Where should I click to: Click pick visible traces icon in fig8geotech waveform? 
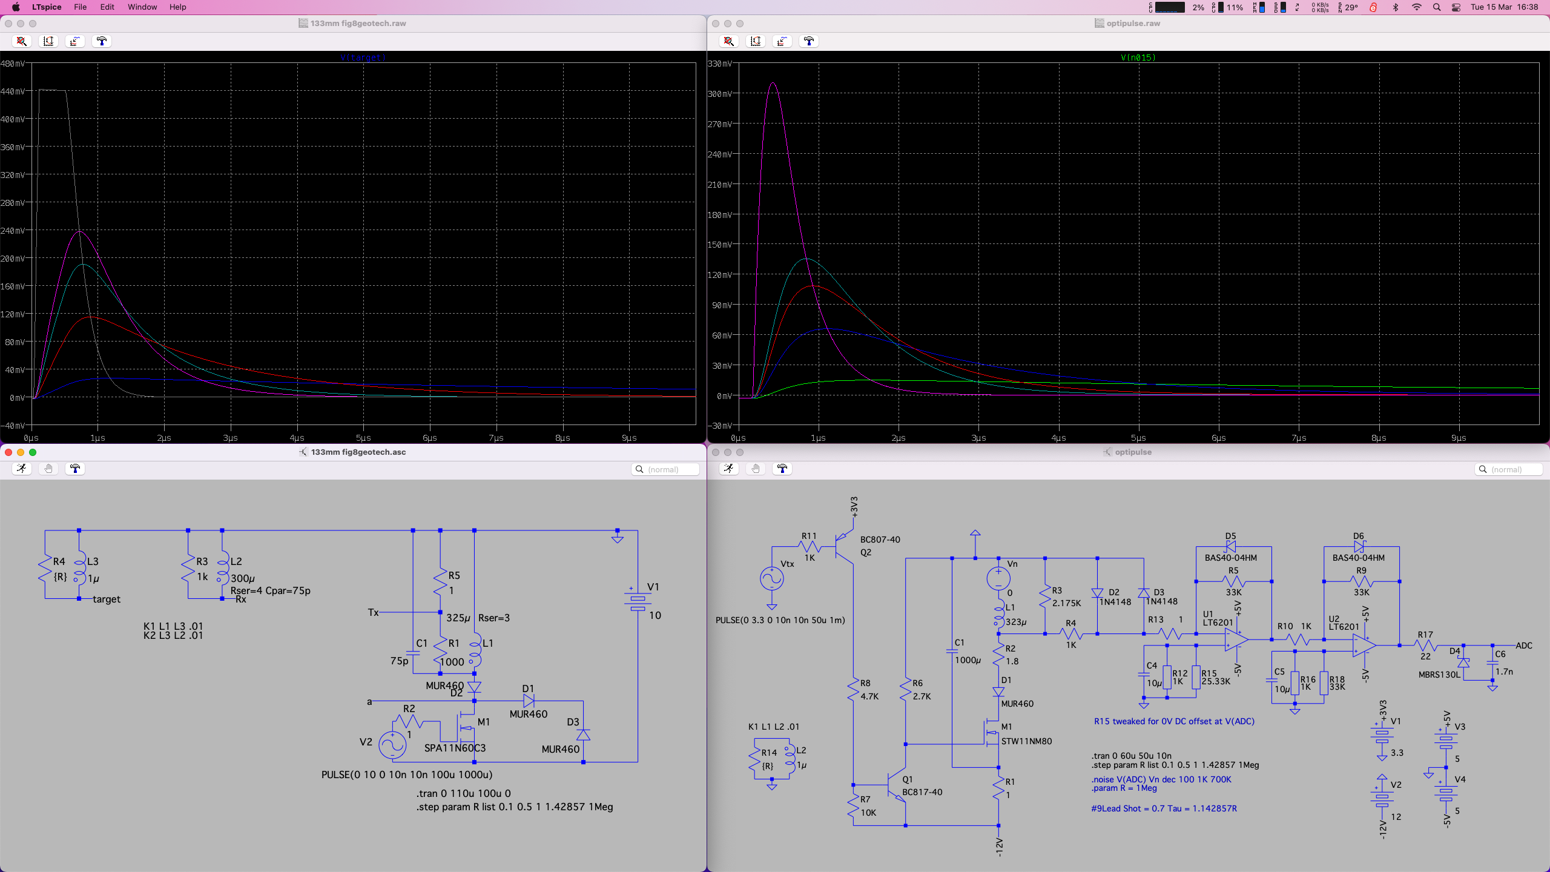(x=75, y=41)
